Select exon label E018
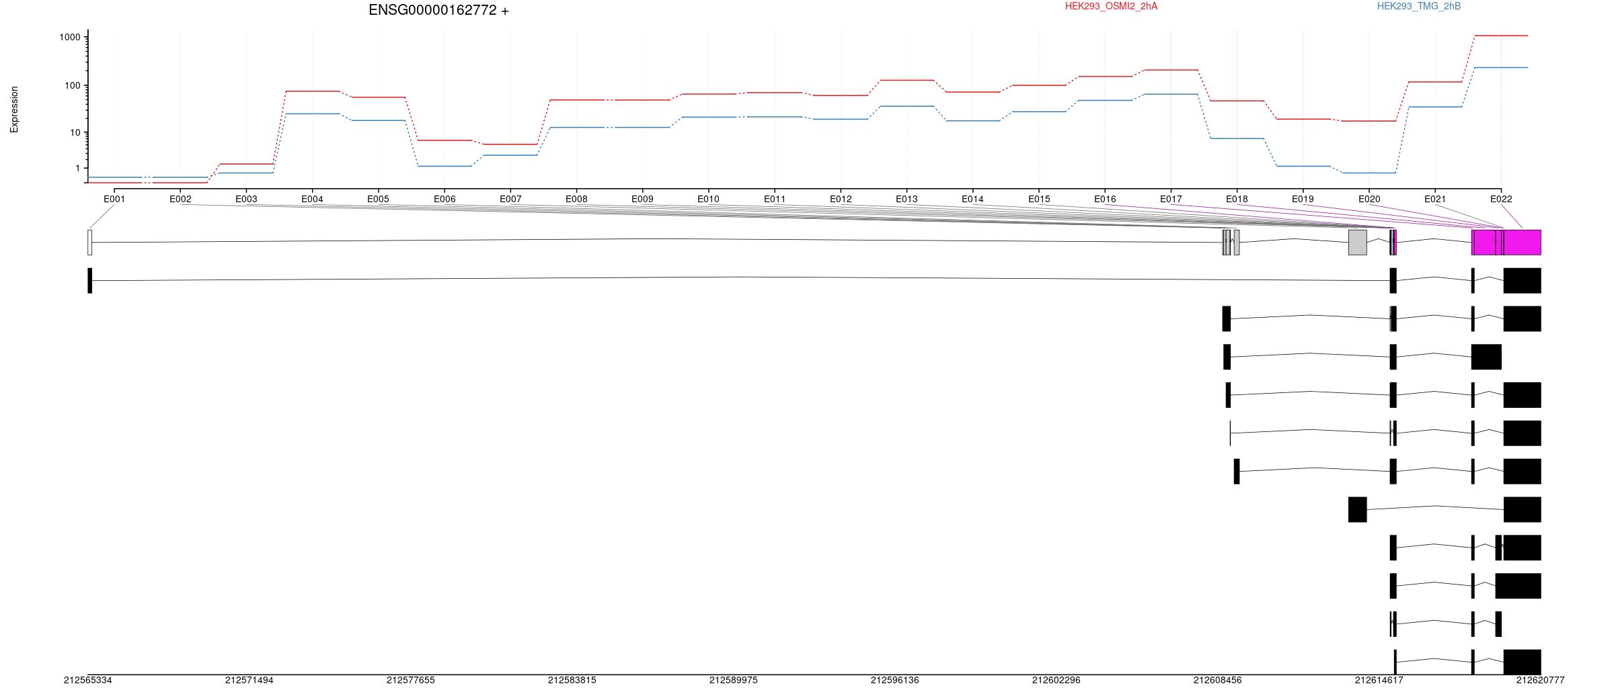Image resolution: width=1614 pixels, height=692 pixels. point(1237,199)
